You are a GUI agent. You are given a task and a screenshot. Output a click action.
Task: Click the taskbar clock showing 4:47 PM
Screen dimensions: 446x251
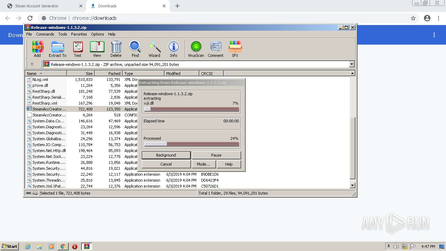(x=428, y=246)
